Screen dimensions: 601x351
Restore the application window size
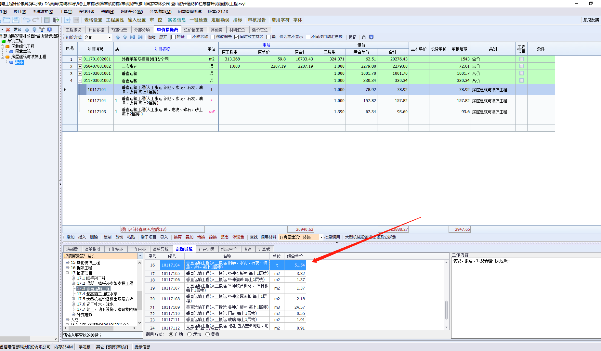point(591,3)
